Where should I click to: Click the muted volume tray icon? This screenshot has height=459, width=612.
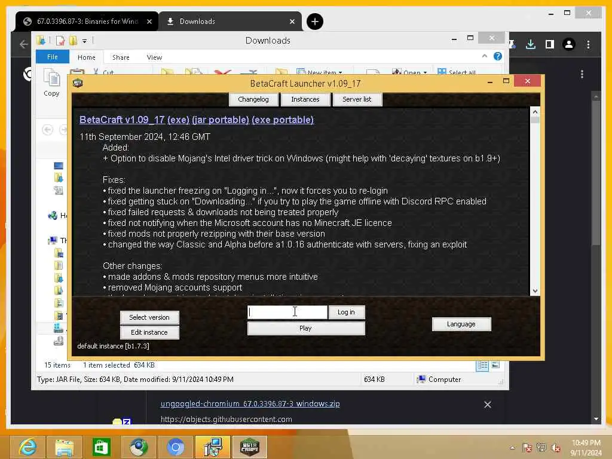(556, 448)
